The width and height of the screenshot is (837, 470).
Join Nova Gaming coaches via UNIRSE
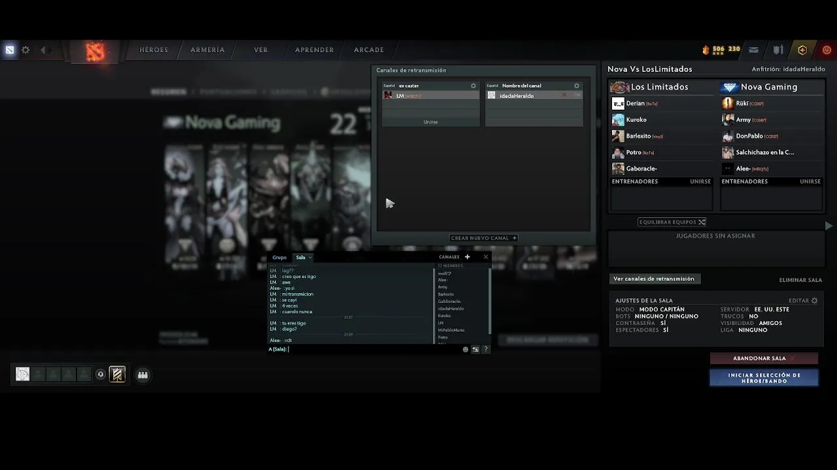click(810, 181)
